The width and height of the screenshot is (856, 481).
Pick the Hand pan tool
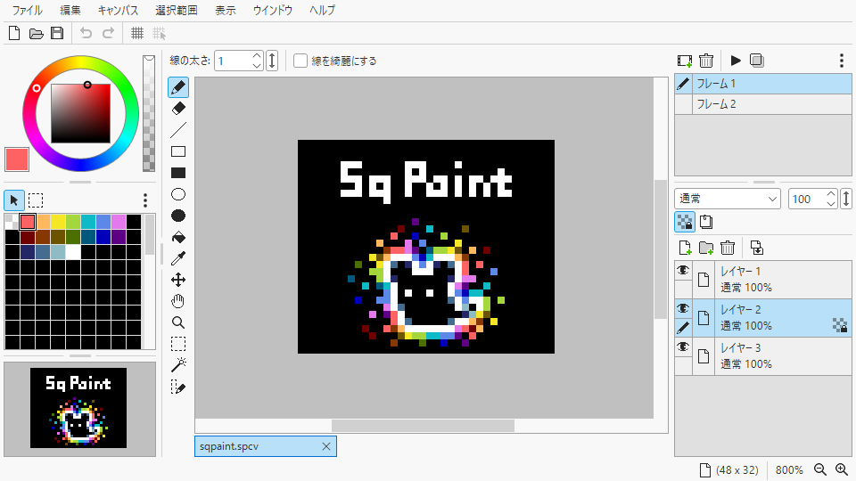[178, 301]
